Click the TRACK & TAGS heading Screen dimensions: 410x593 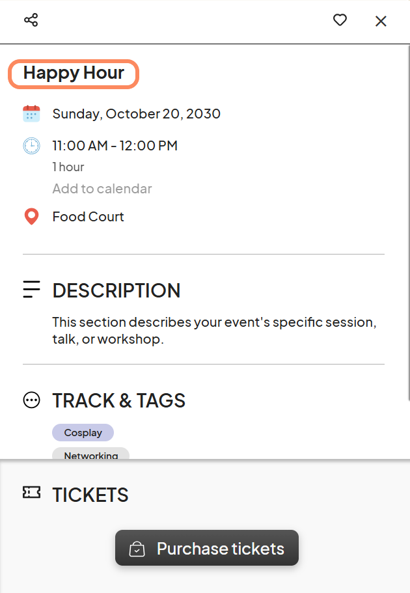(118, 400)
